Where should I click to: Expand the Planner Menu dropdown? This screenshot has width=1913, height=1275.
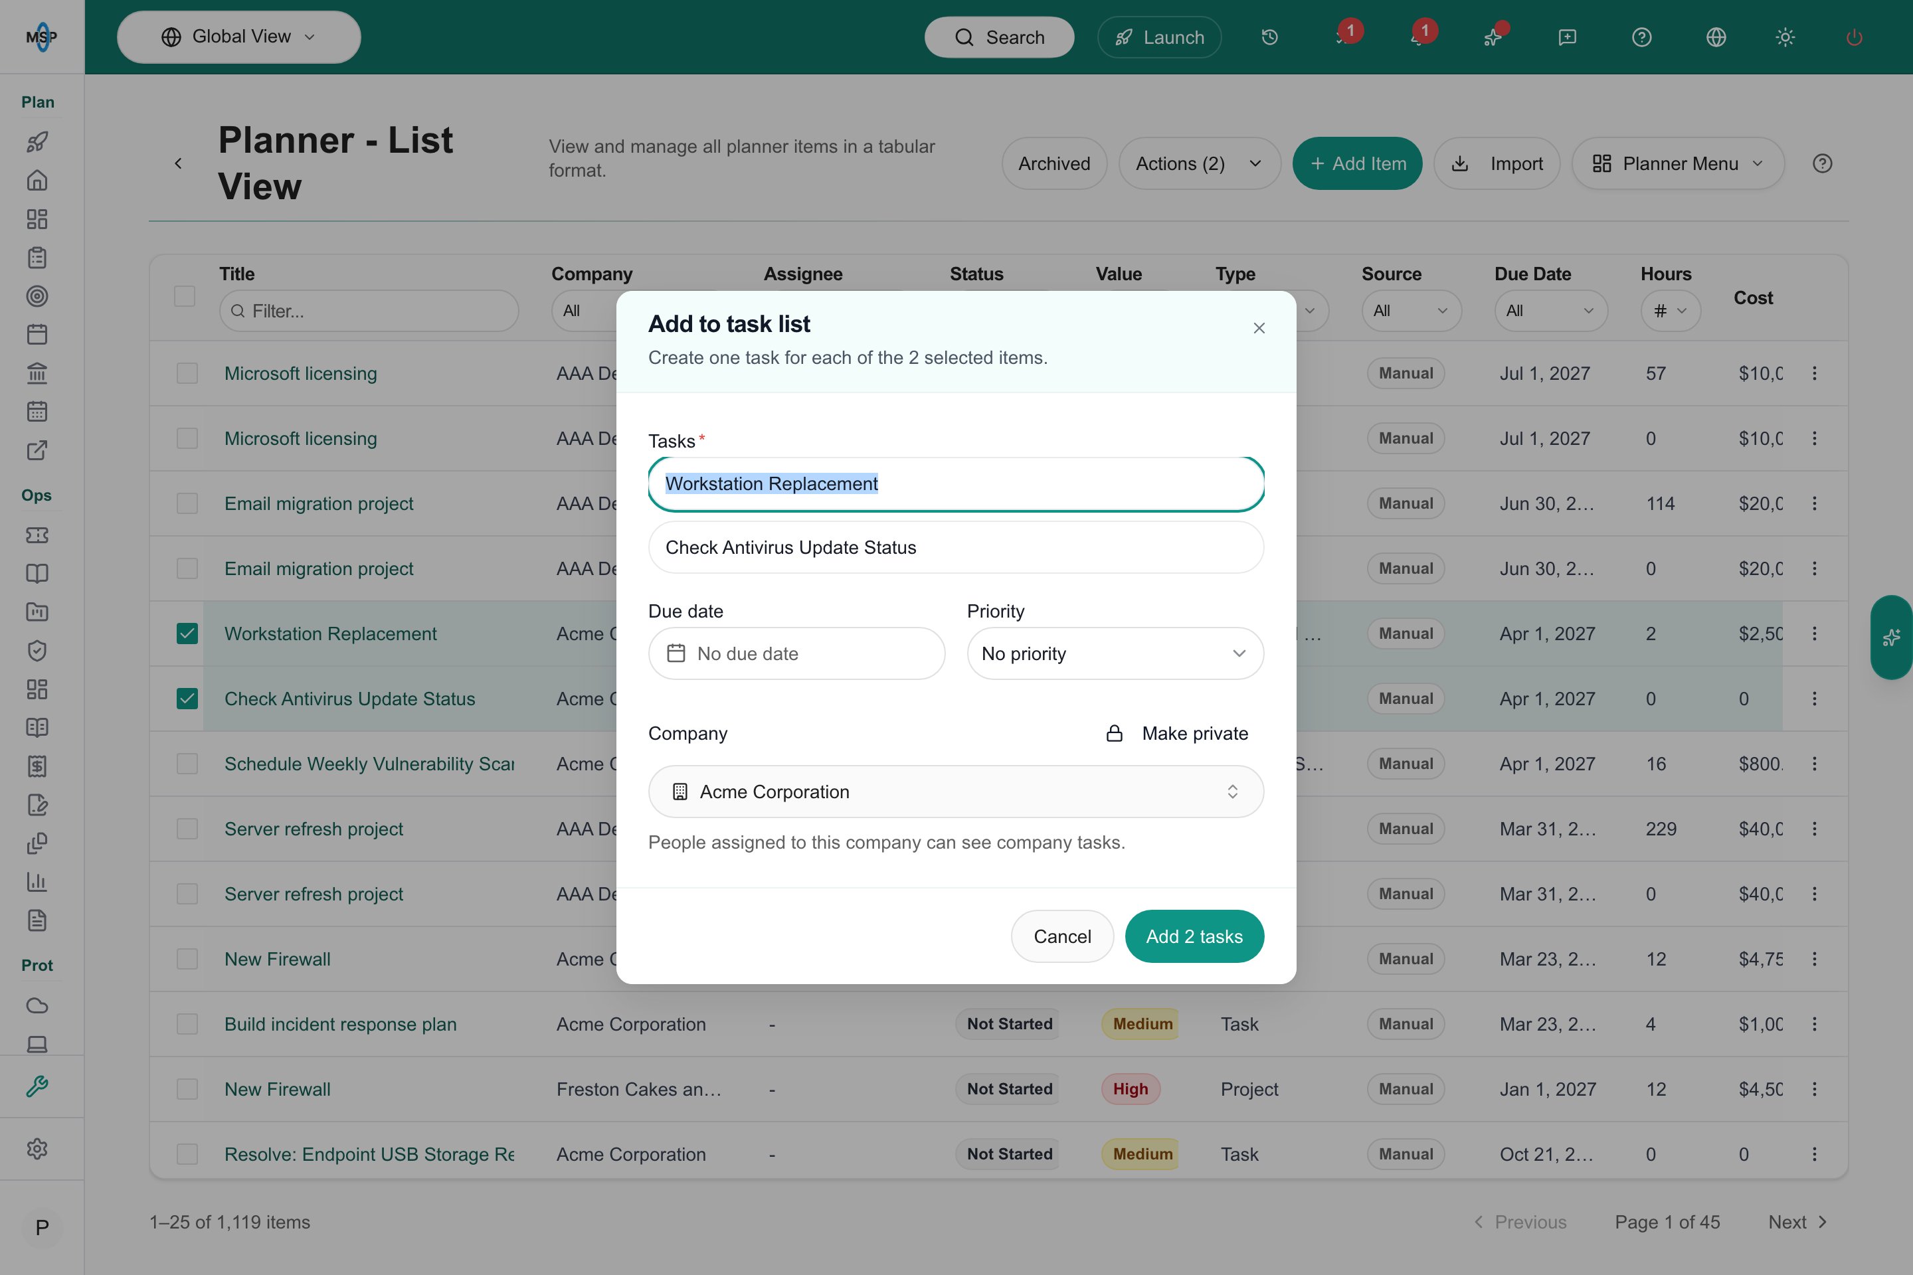1678,163
